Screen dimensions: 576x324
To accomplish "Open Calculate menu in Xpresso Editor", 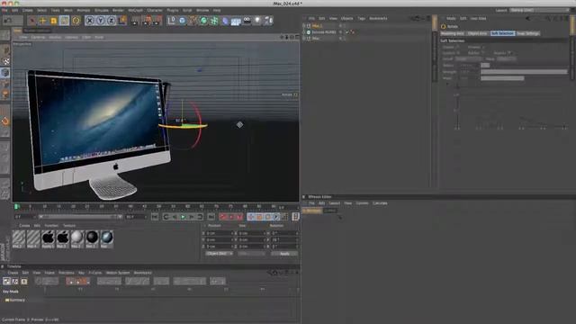I will pyautogui.click(x=380, y=203).
